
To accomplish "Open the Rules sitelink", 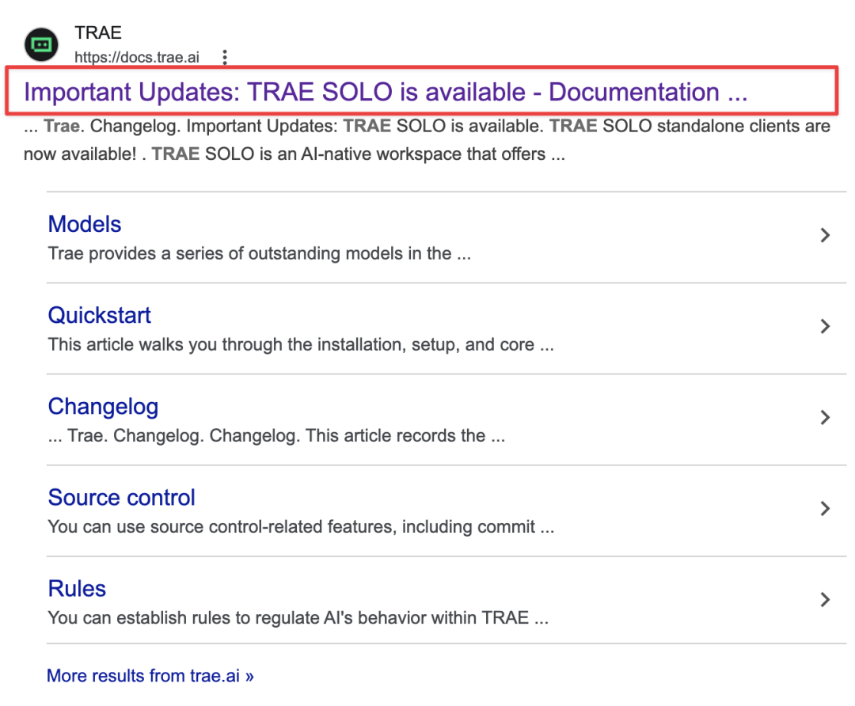I will [77, 589].
